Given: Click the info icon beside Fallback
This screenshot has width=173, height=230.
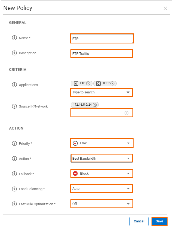Looking at the screenshot, I should point(15,174).
